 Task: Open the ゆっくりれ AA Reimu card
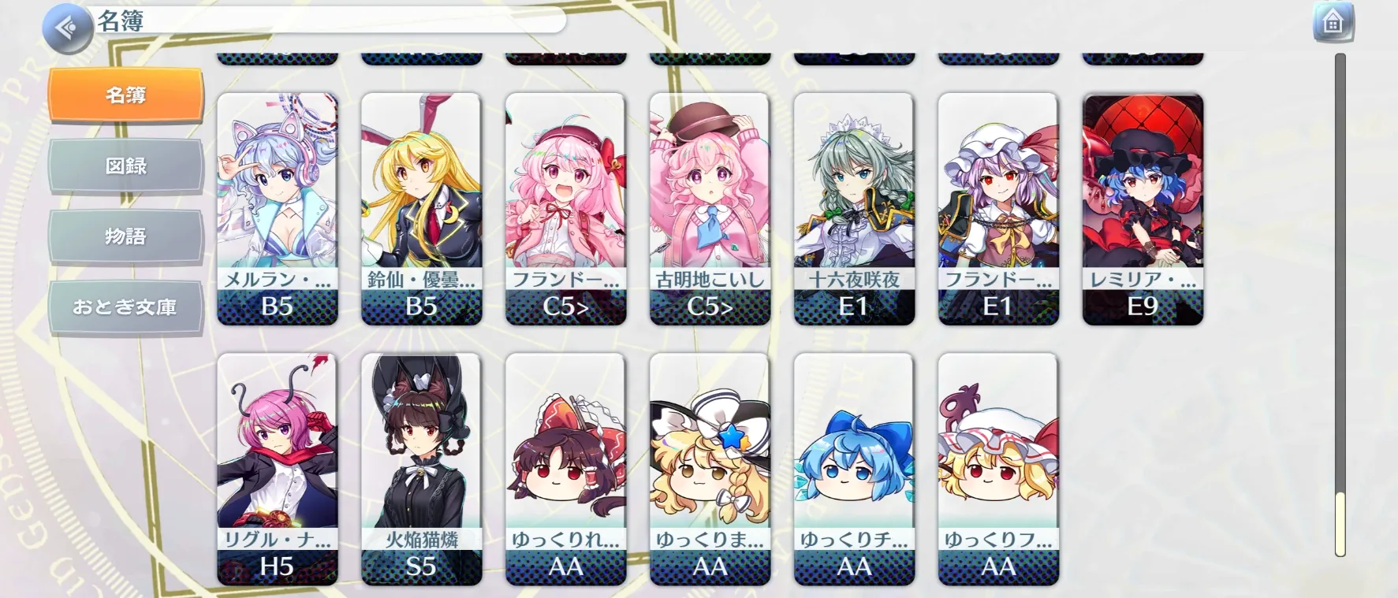click(x=565, y=470)
